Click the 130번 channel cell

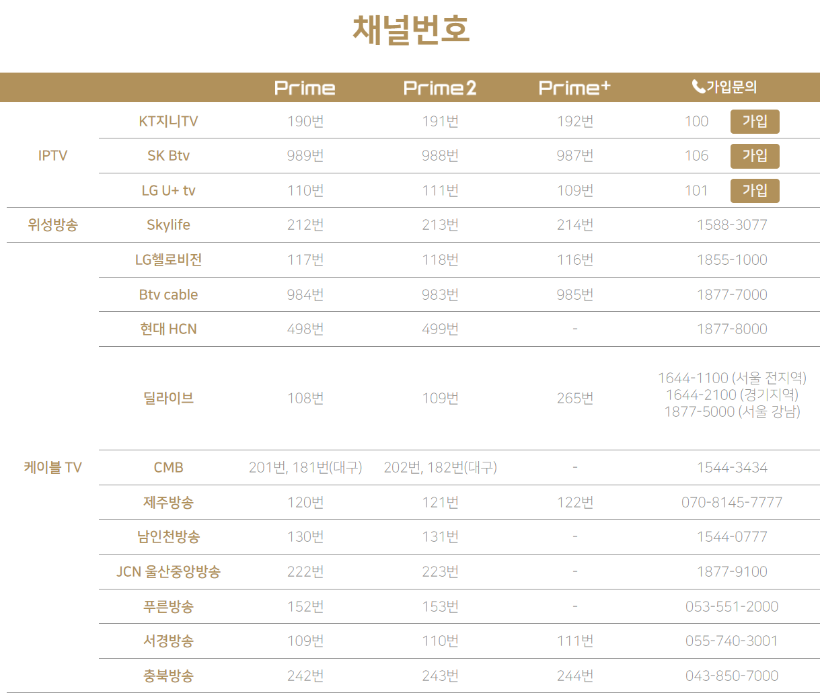pyautogui.click(x=305, y=537)
